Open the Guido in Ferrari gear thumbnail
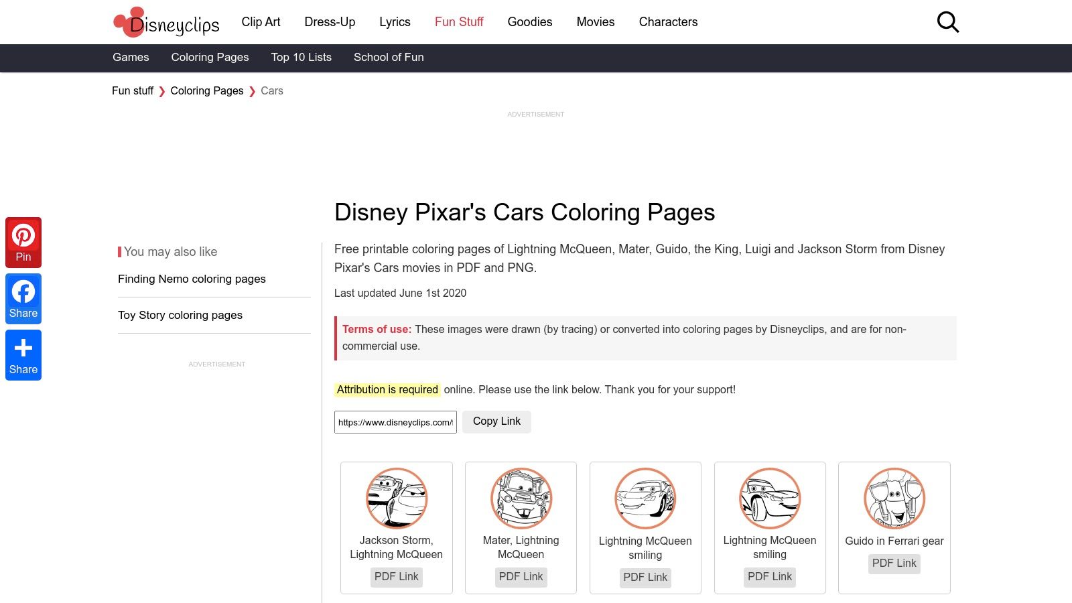Image resolution: width=1072 pixels, height=603 pixels. (x=894, y=498)
